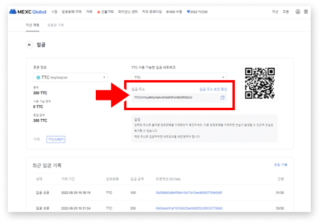Click the fire icon beside 선물거래
The image size is (321, 224).
coord(99,12)
